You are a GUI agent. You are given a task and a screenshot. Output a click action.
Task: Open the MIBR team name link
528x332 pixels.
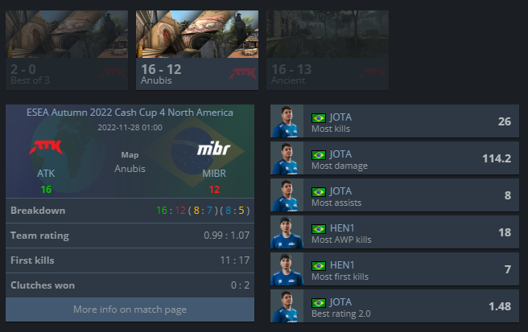[x=214, y=173]
